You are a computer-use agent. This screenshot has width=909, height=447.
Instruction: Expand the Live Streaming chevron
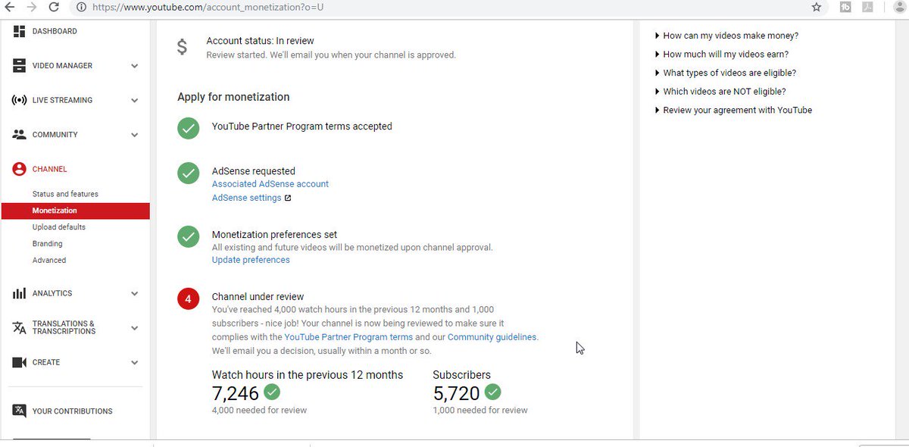(134, 100)
